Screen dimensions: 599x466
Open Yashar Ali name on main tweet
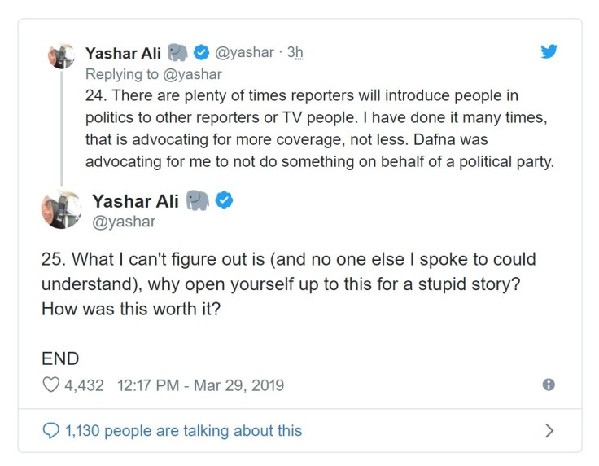(x=135, y=200)
